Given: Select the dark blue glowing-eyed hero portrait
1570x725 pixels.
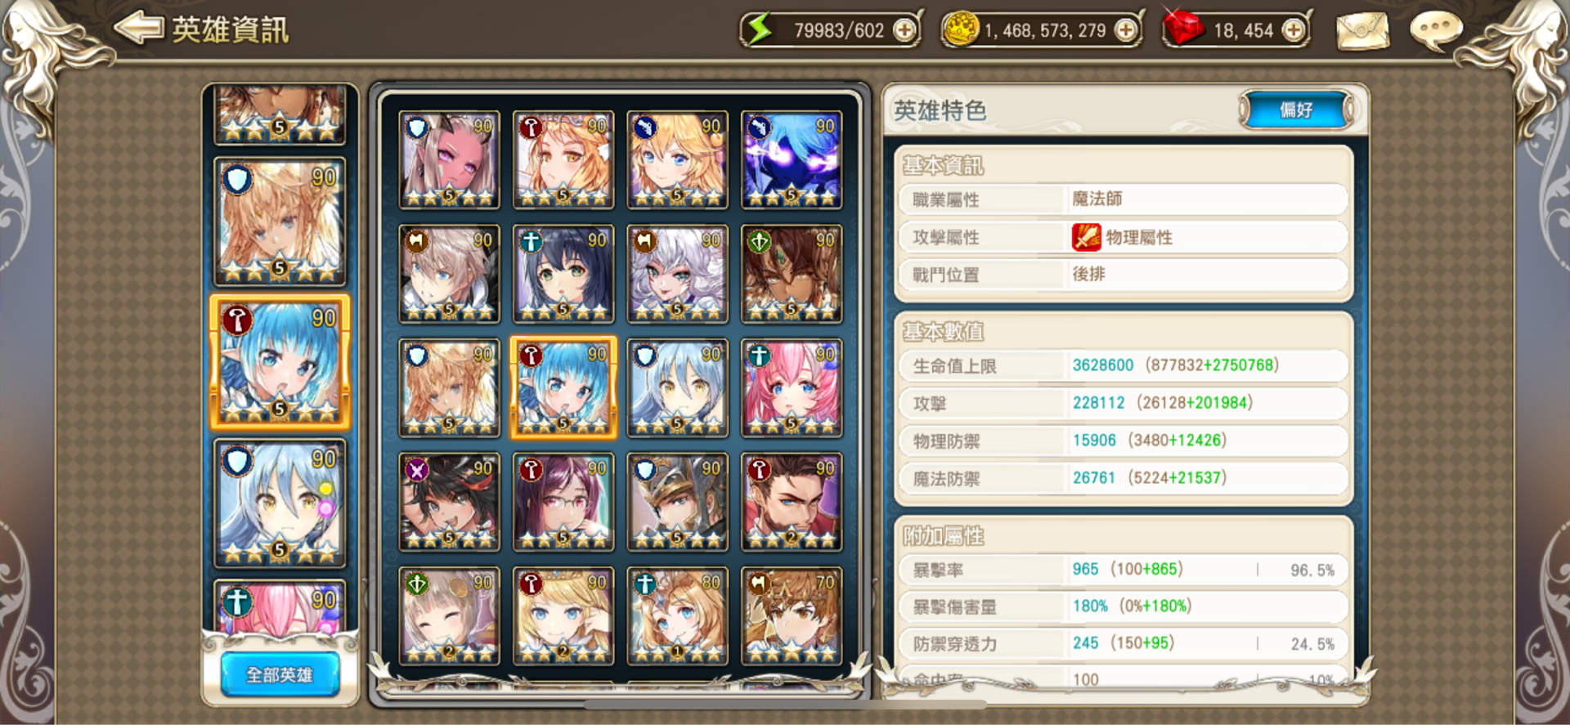Looking at the screenshot, I should pos(792,160).
